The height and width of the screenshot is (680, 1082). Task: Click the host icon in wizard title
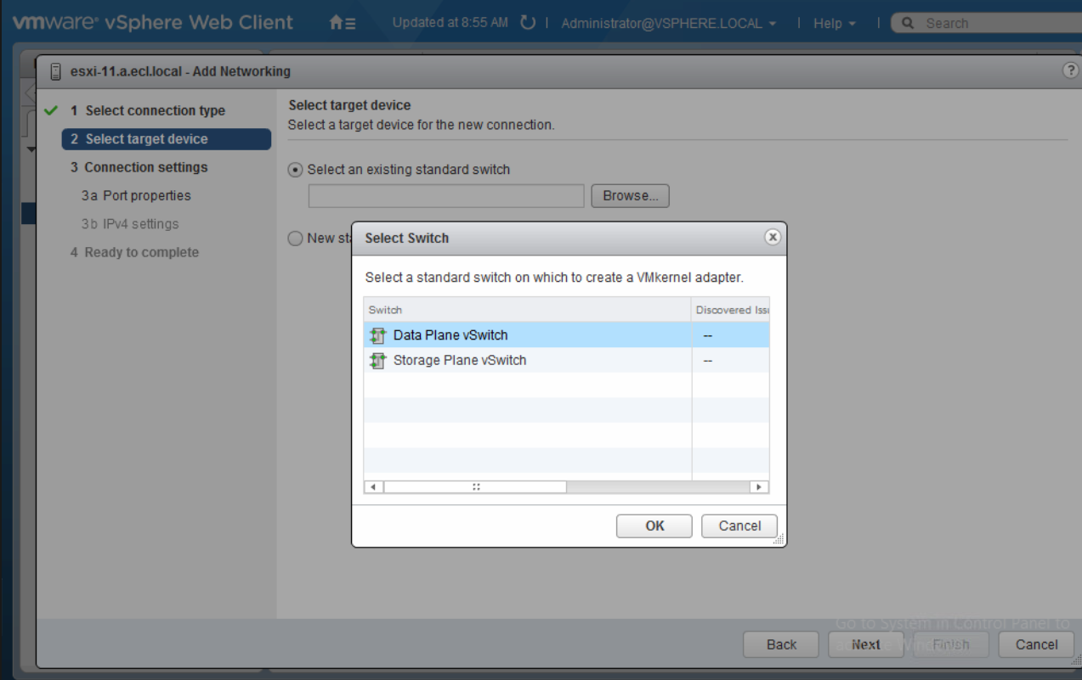pyautogui.click(x=56, y=71)
